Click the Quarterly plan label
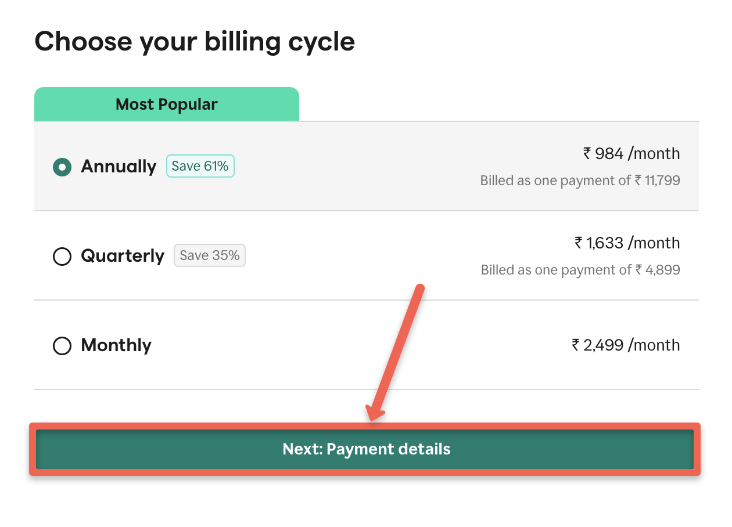Image resolution: width=732 pixels, height=527 pixels. point(123,256)
